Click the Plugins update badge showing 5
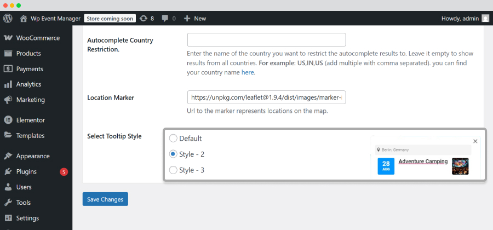Image resolution: width=493 pixels, height=230 pixels. [64, 172]
